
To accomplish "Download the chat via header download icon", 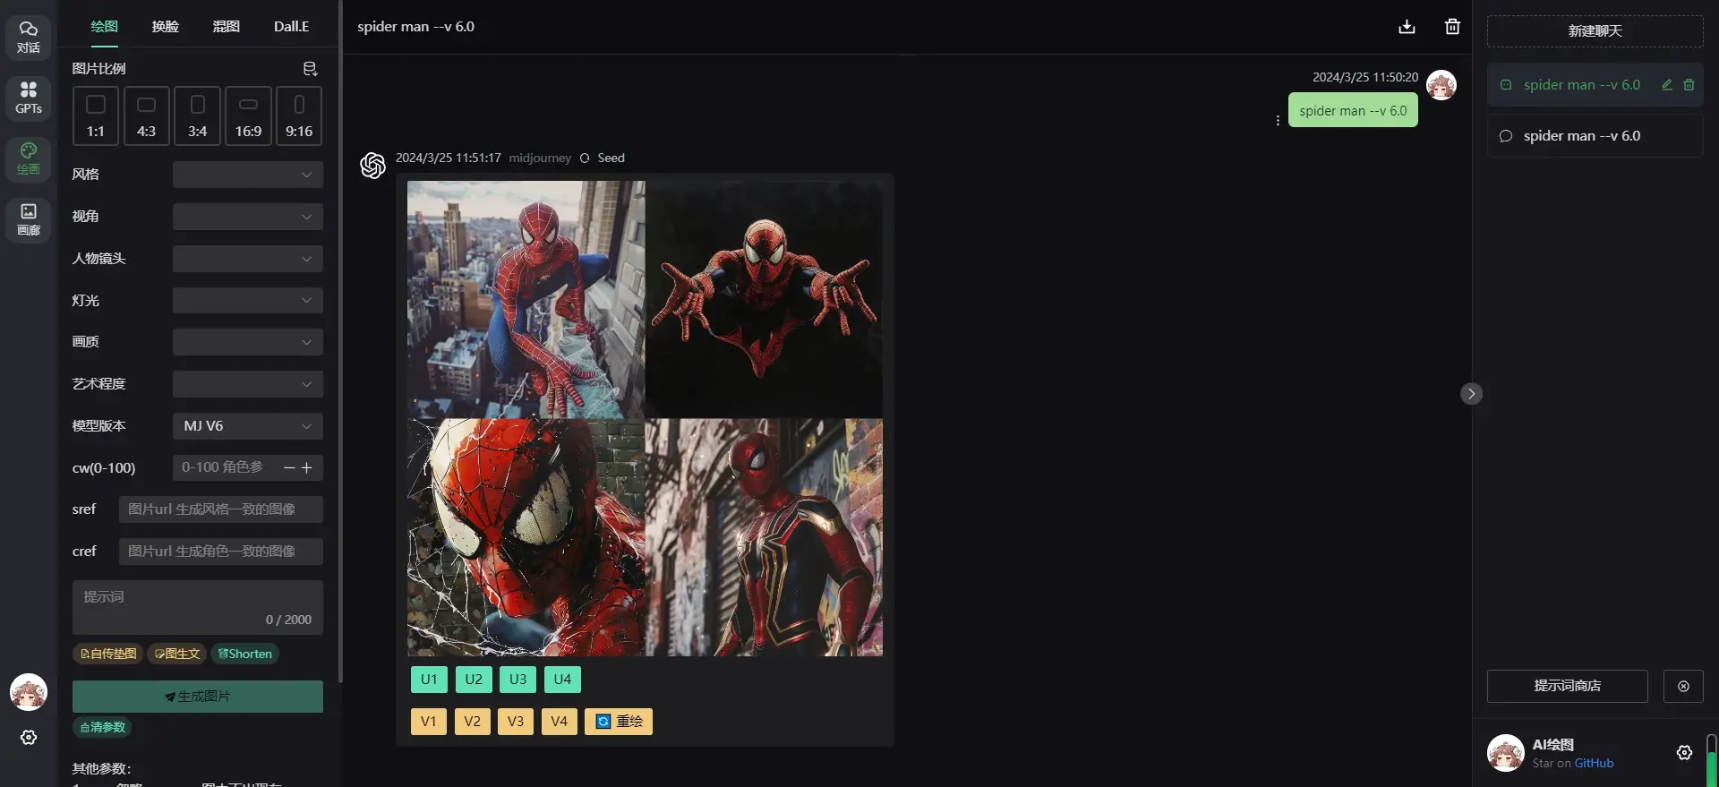I will 1407,27.
